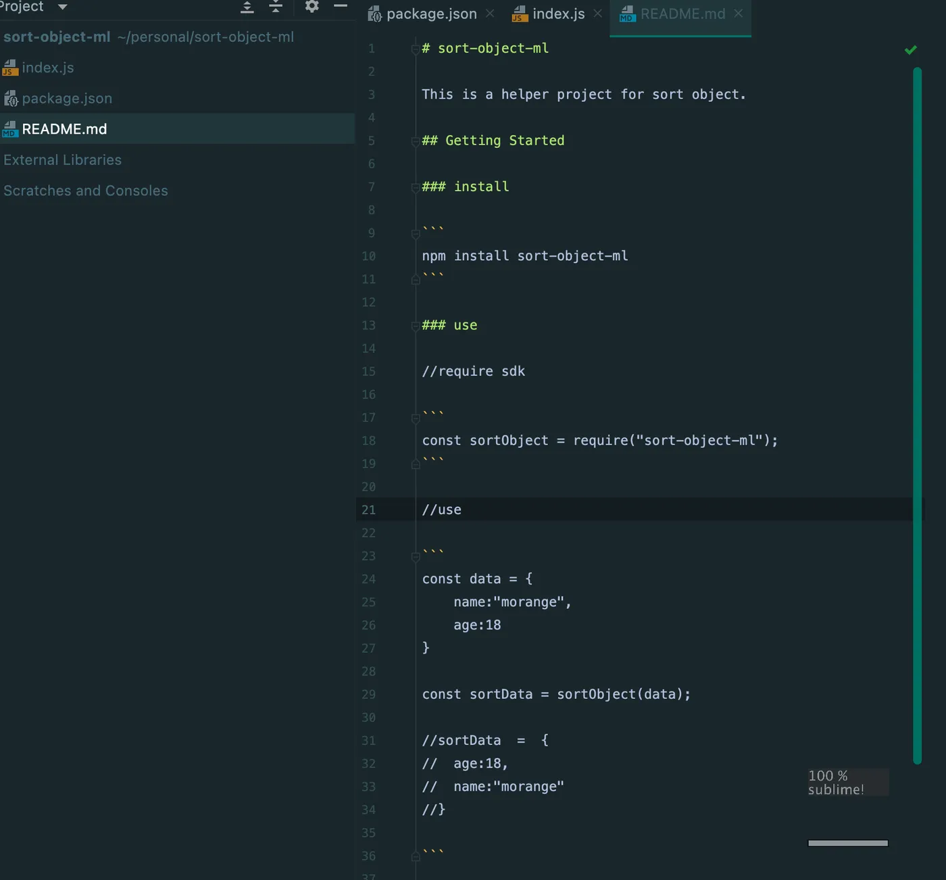Click 'npm install sort-object-ml' text

pos(525,255)
